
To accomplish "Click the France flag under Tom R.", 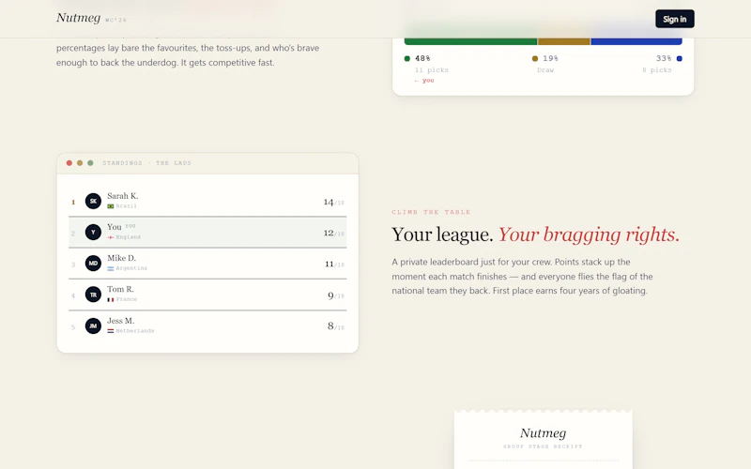I will 111,299.
